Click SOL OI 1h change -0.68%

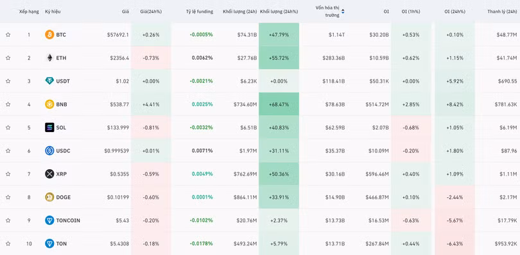[x=411, y=127]
